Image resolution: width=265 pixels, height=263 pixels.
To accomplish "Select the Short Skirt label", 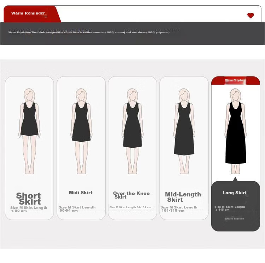I will [29, 199].
